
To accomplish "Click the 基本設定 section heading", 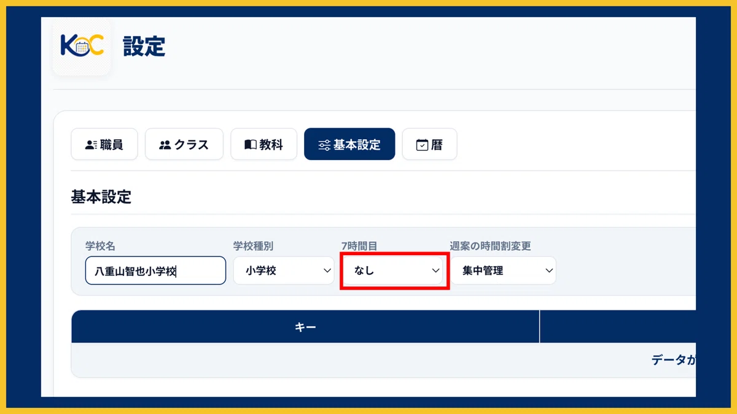I will (101, 197).
